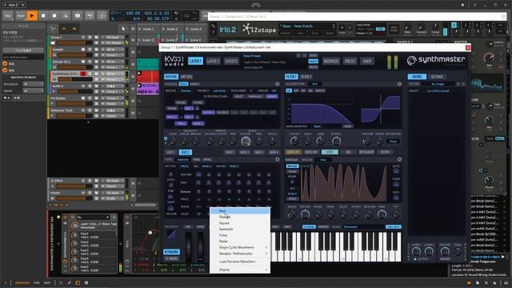This screenshot has height=288, width=512.
Task: Disarm the SynthMaster track red record button
Action: click(83, 74)
